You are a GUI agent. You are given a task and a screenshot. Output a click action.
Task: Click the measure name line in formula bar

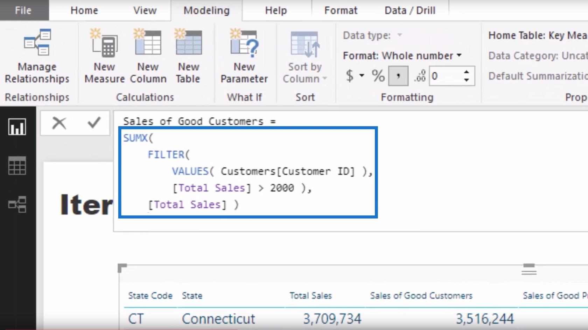tap(199, 121)
